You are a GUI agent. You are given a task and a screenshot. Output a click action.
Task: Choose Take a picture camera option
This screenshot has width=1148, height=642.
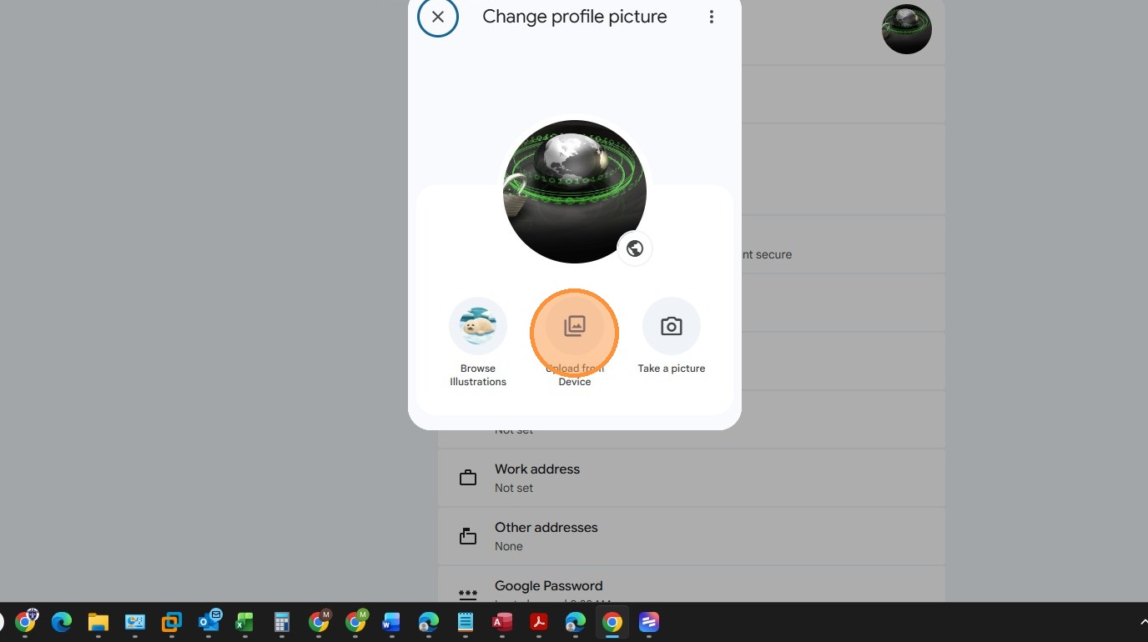point(672,337)
